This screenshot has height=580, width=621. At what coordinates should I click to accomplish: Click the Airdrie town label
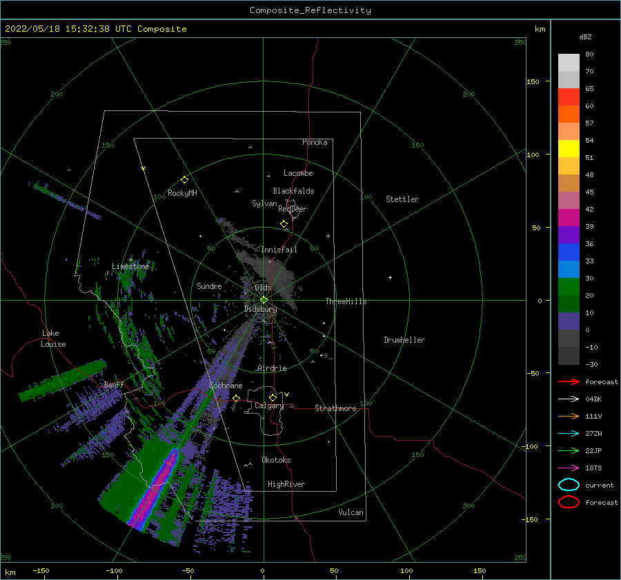coord(272,368)
